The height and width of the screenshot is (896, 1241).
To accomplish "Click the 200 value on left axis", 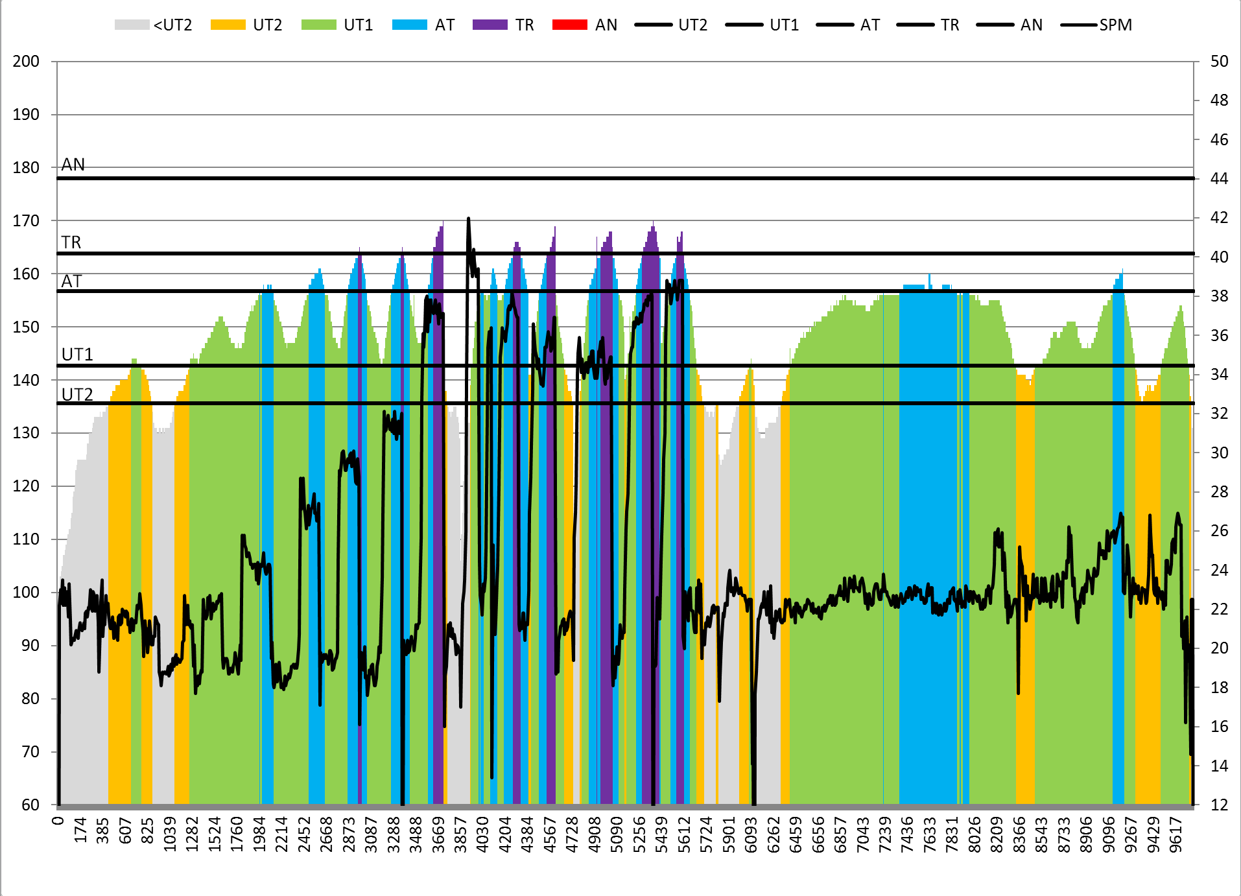I will [26, 62].
